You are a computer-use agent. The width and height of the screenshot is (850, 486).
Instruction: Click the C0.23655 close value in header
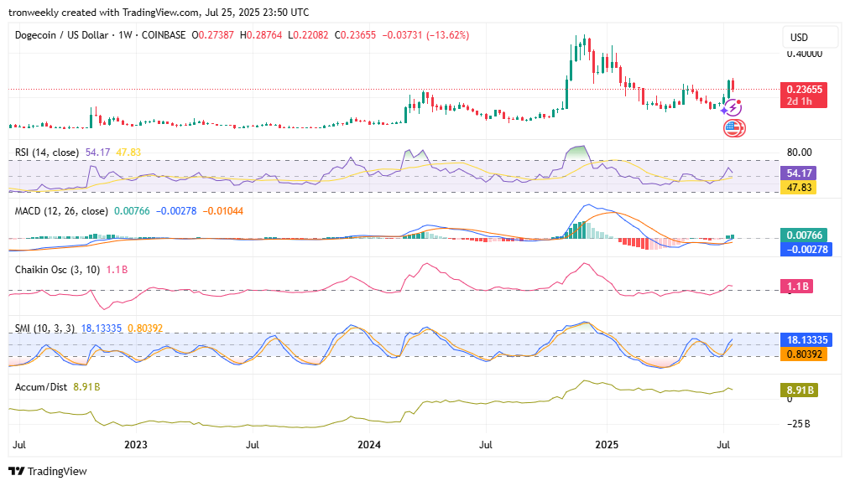click(x=355, y=35)
